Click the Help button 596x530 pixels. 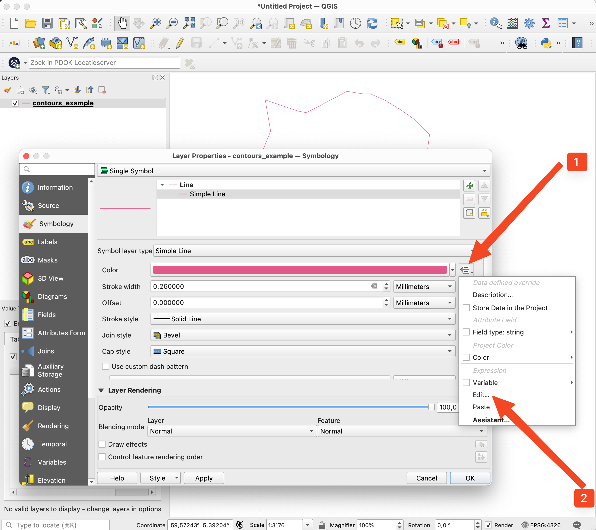point(117,478)
